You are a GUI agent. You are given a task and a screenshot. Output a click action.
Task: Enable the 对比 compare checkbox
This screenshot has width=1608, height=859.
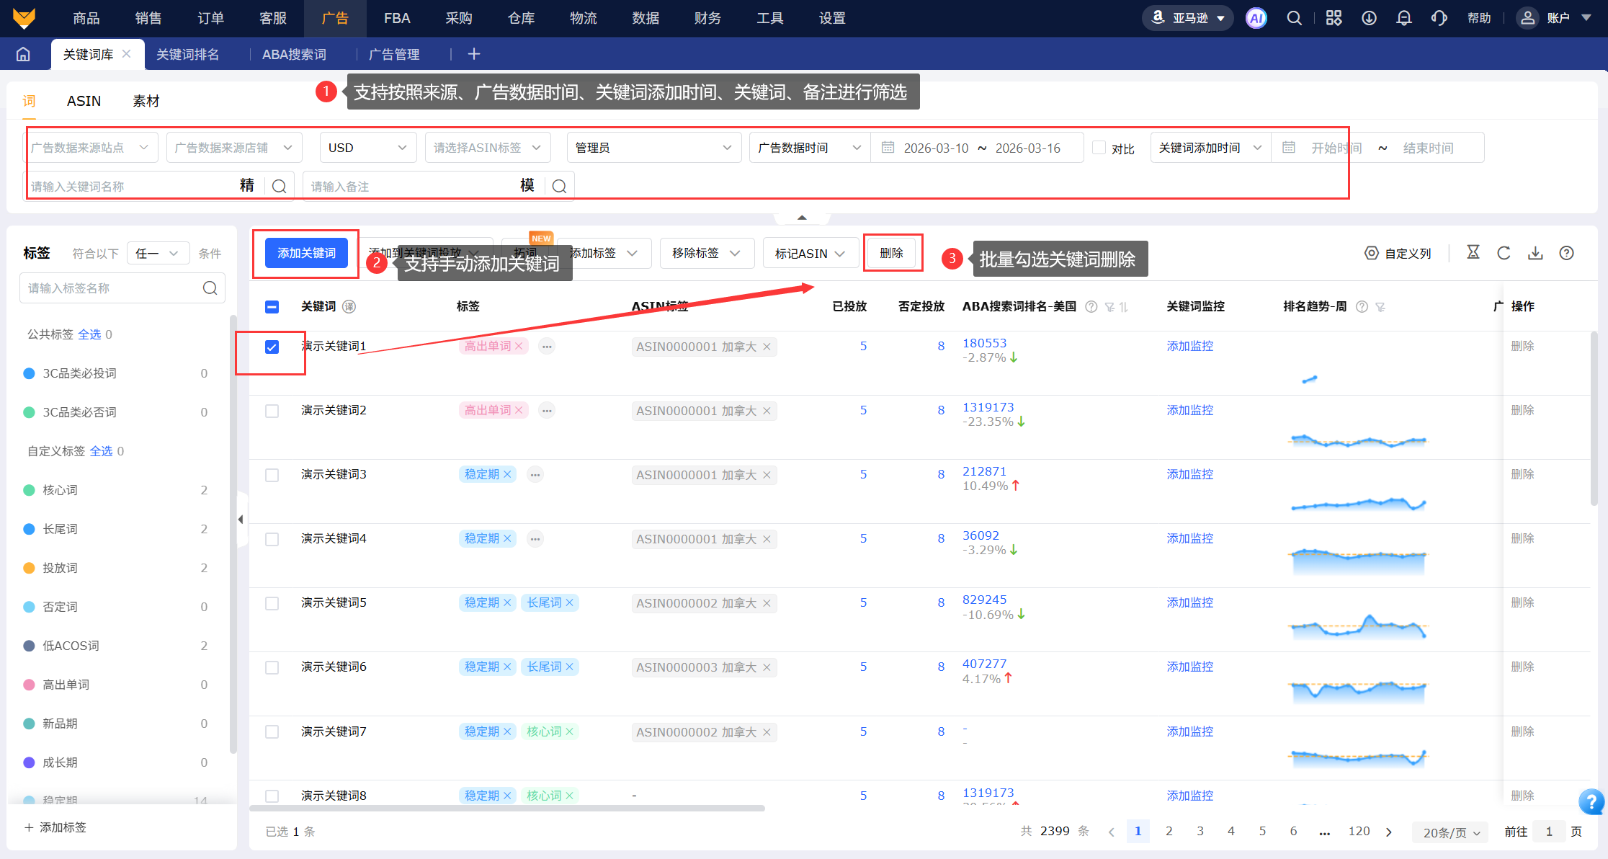coord(1099,148)
